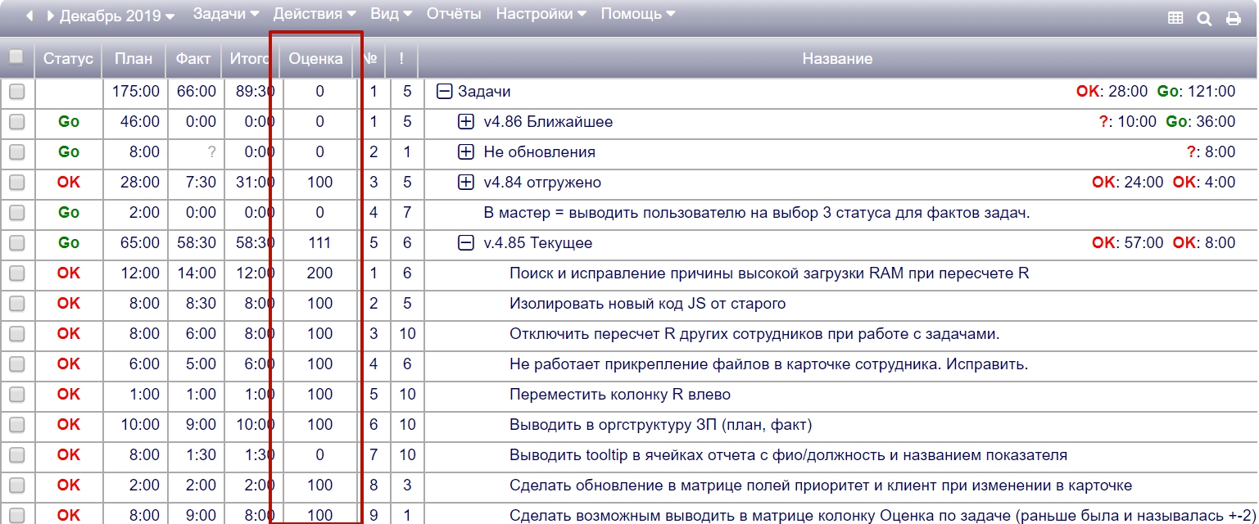Image resolution: width=1259 pixels, height=524 pixels.
Task: Open the Действия menu
Action: (x=315, y=14)
